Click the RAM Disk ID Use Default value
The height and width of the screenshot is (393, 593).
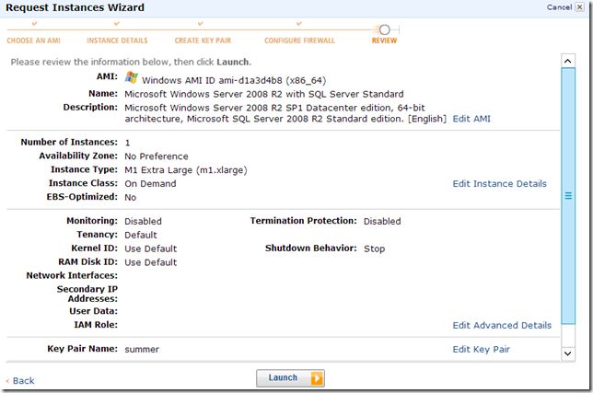point(150,262)
